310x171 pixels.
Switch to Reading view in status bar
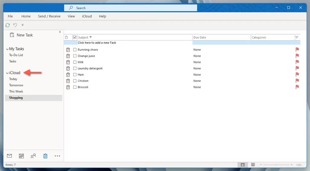[x=253, y=165]
